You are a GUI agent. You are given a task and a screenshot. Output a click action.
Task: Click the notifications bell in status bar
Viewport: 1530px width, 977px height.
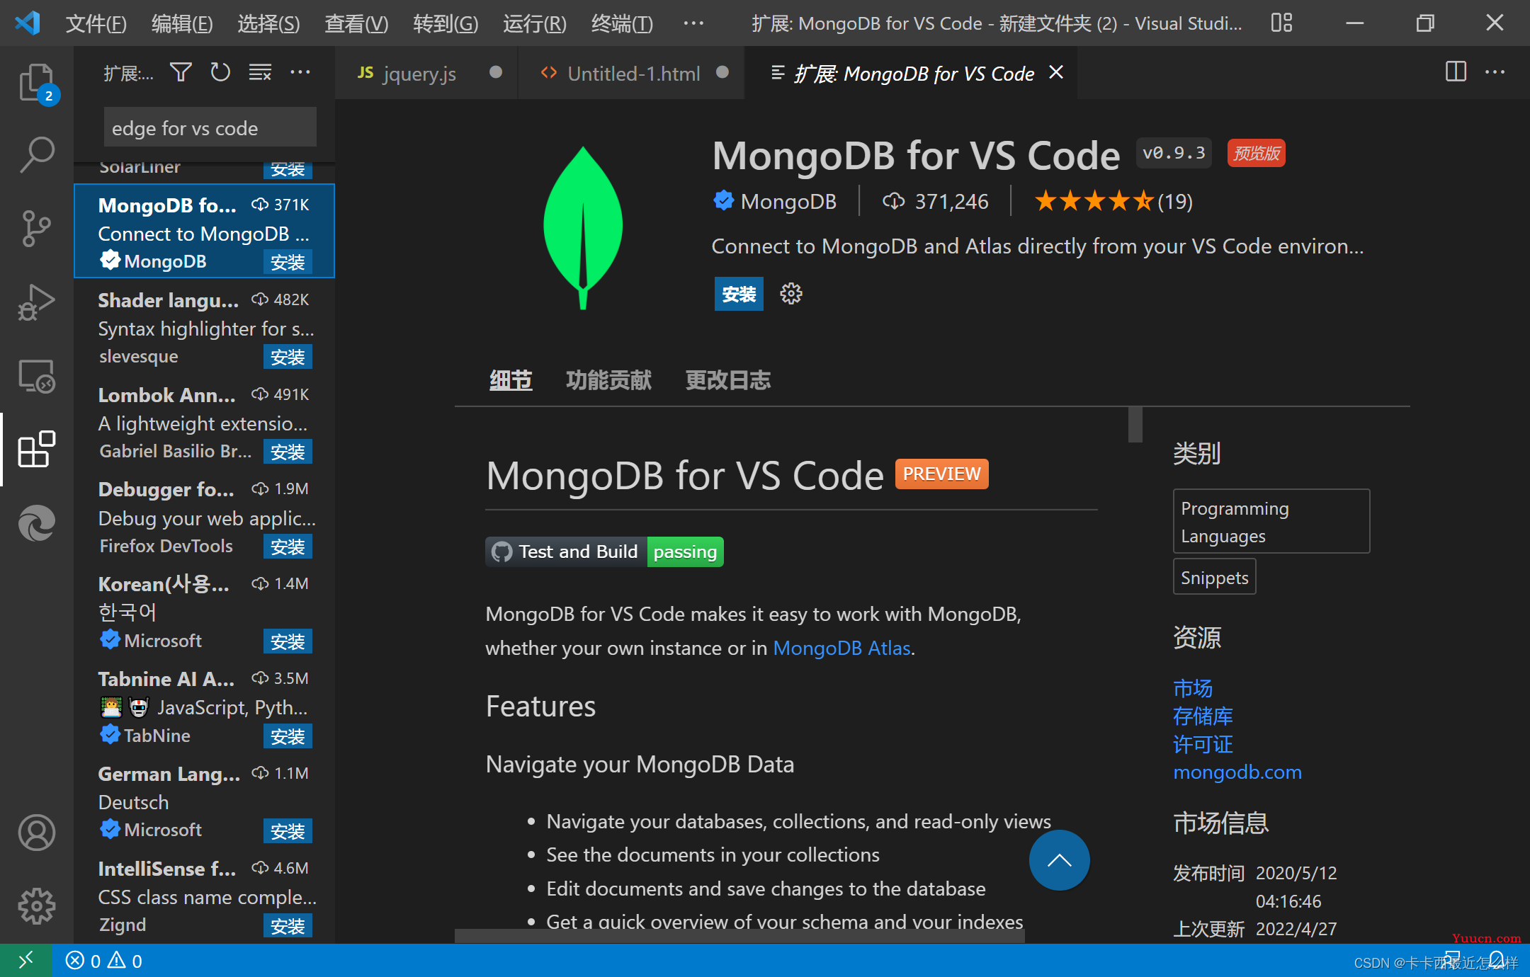[x=1496, y=959]
